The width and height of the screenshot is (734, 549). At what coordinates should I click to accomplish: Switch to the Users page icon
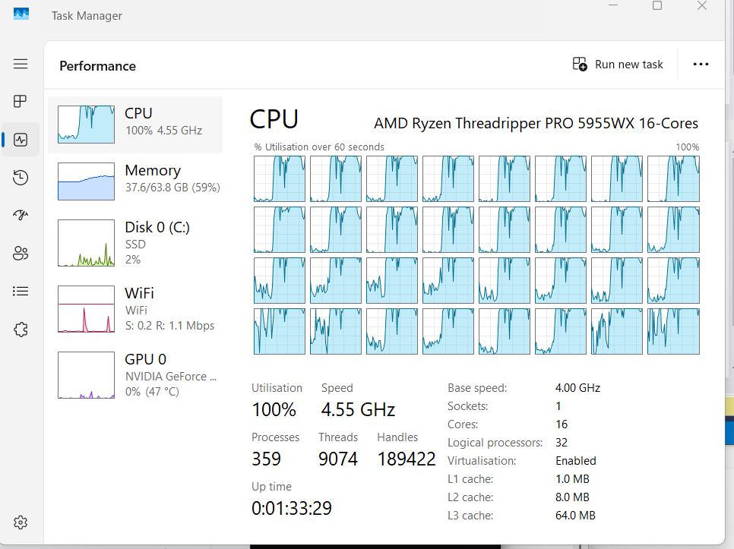tap(21, 253)
